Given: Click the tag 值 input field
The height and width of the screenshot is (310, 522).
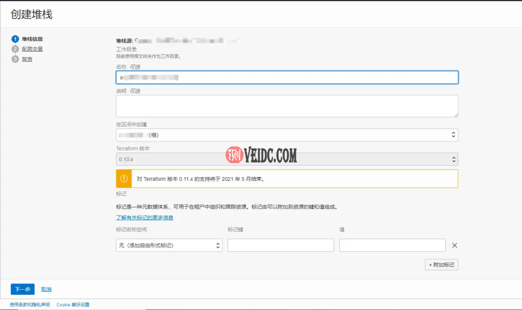Looking at the screenshot, I should [392, 245].
